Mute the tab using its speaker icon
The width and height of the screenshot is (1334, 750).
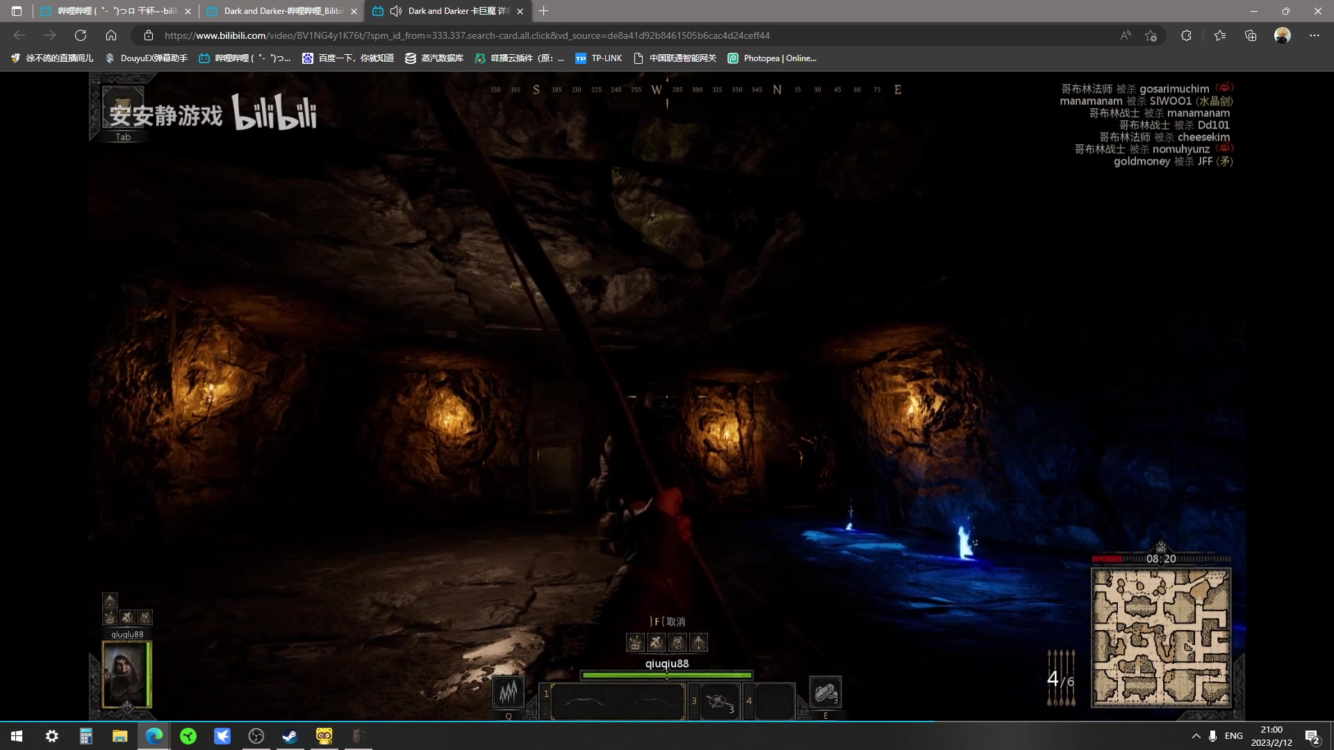coord(396,11)
